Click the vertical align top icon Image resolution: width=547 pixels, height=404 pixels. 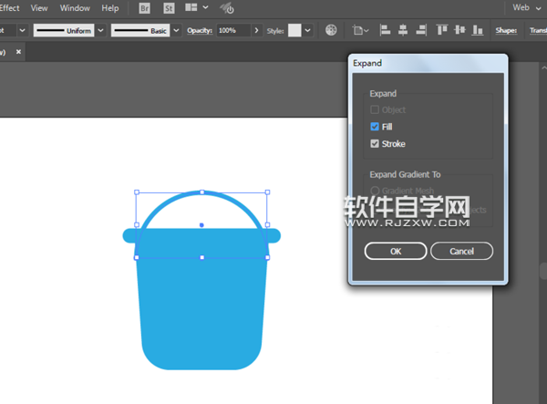(443, 30)
